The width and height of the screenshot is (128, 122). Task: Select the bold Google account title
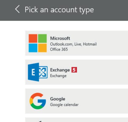58,99
